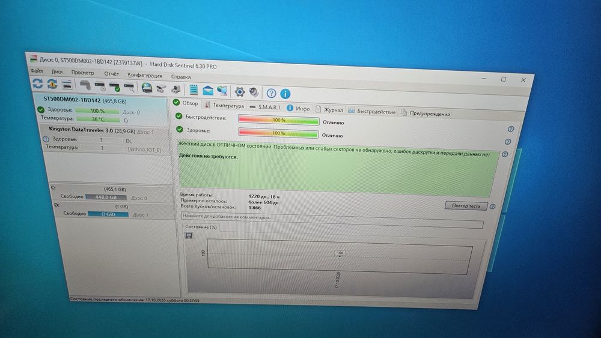Image resolution: width=601 pixels, height=338 pixels.
Task: Click the Действия не требуются text
Action: coord(209,157)
